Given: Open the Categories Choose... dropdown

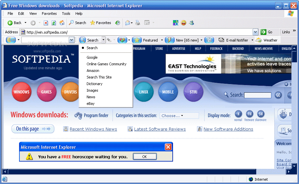Looking at the screenshot, I should (179, 116).
